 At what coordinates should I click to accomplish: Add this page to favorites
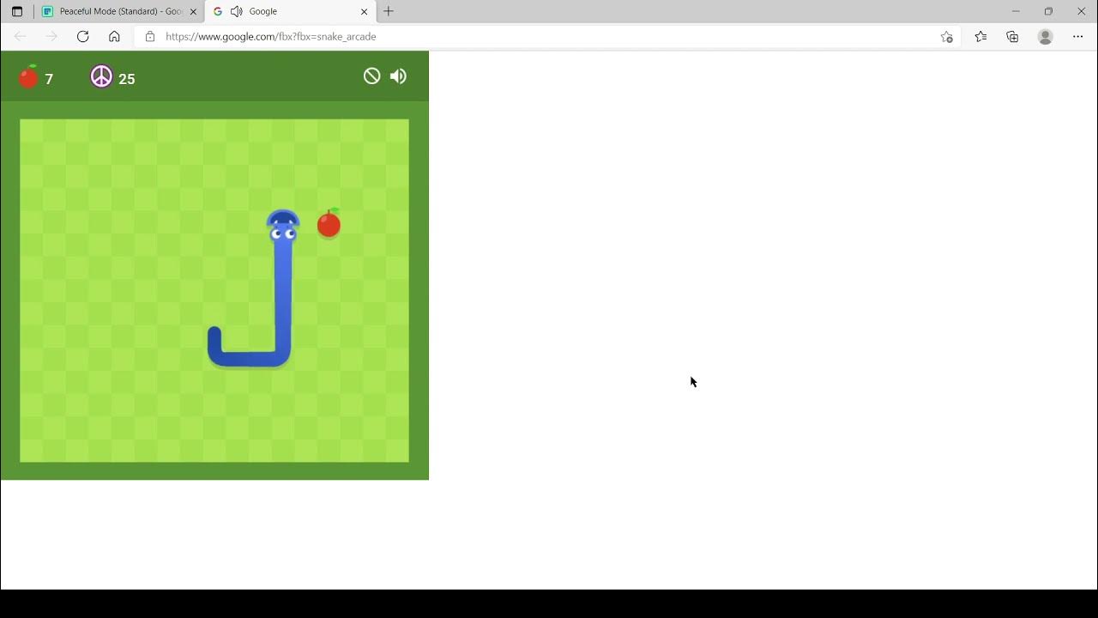coord(947,37)
